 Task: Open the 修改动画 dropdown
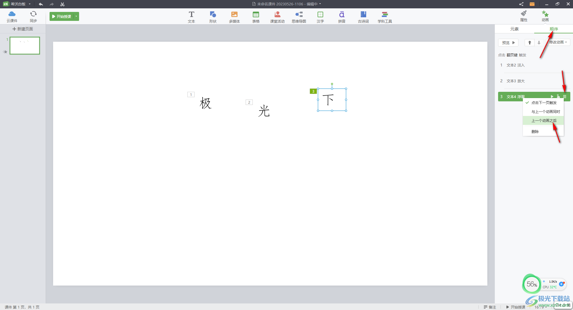point(558,42)
